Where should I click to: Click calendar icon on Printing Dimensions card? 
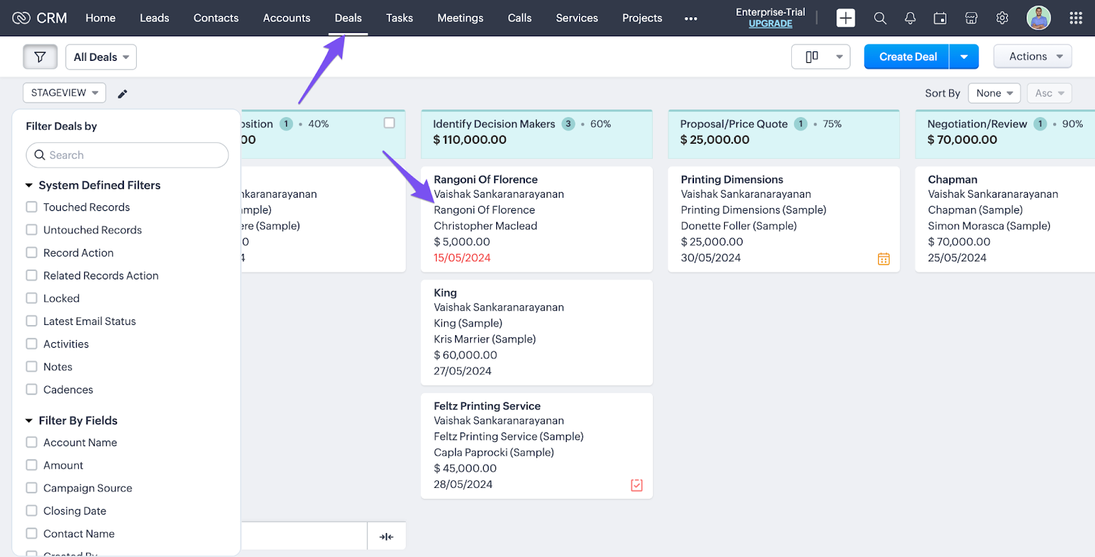point(884,259)
